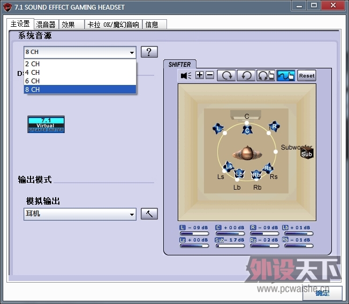This screenshot has height=304, width=349.
Task: Toggle the manual shifting hand icon
Action: (286, 76)
